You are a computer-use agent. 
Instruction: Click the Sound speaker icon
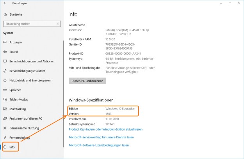click(x=5, y=51)
